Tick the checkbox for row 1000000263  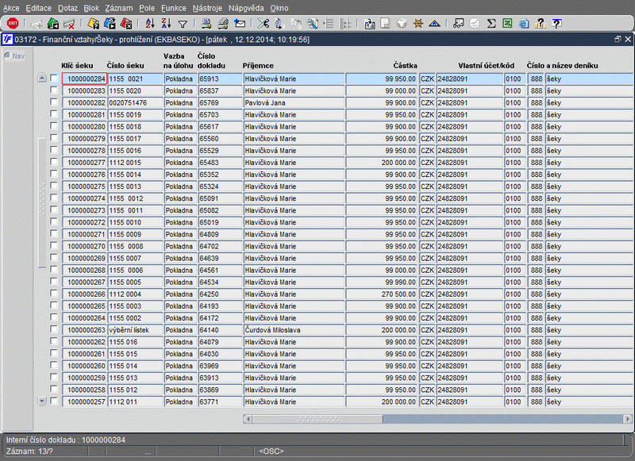tap(54, 329)
